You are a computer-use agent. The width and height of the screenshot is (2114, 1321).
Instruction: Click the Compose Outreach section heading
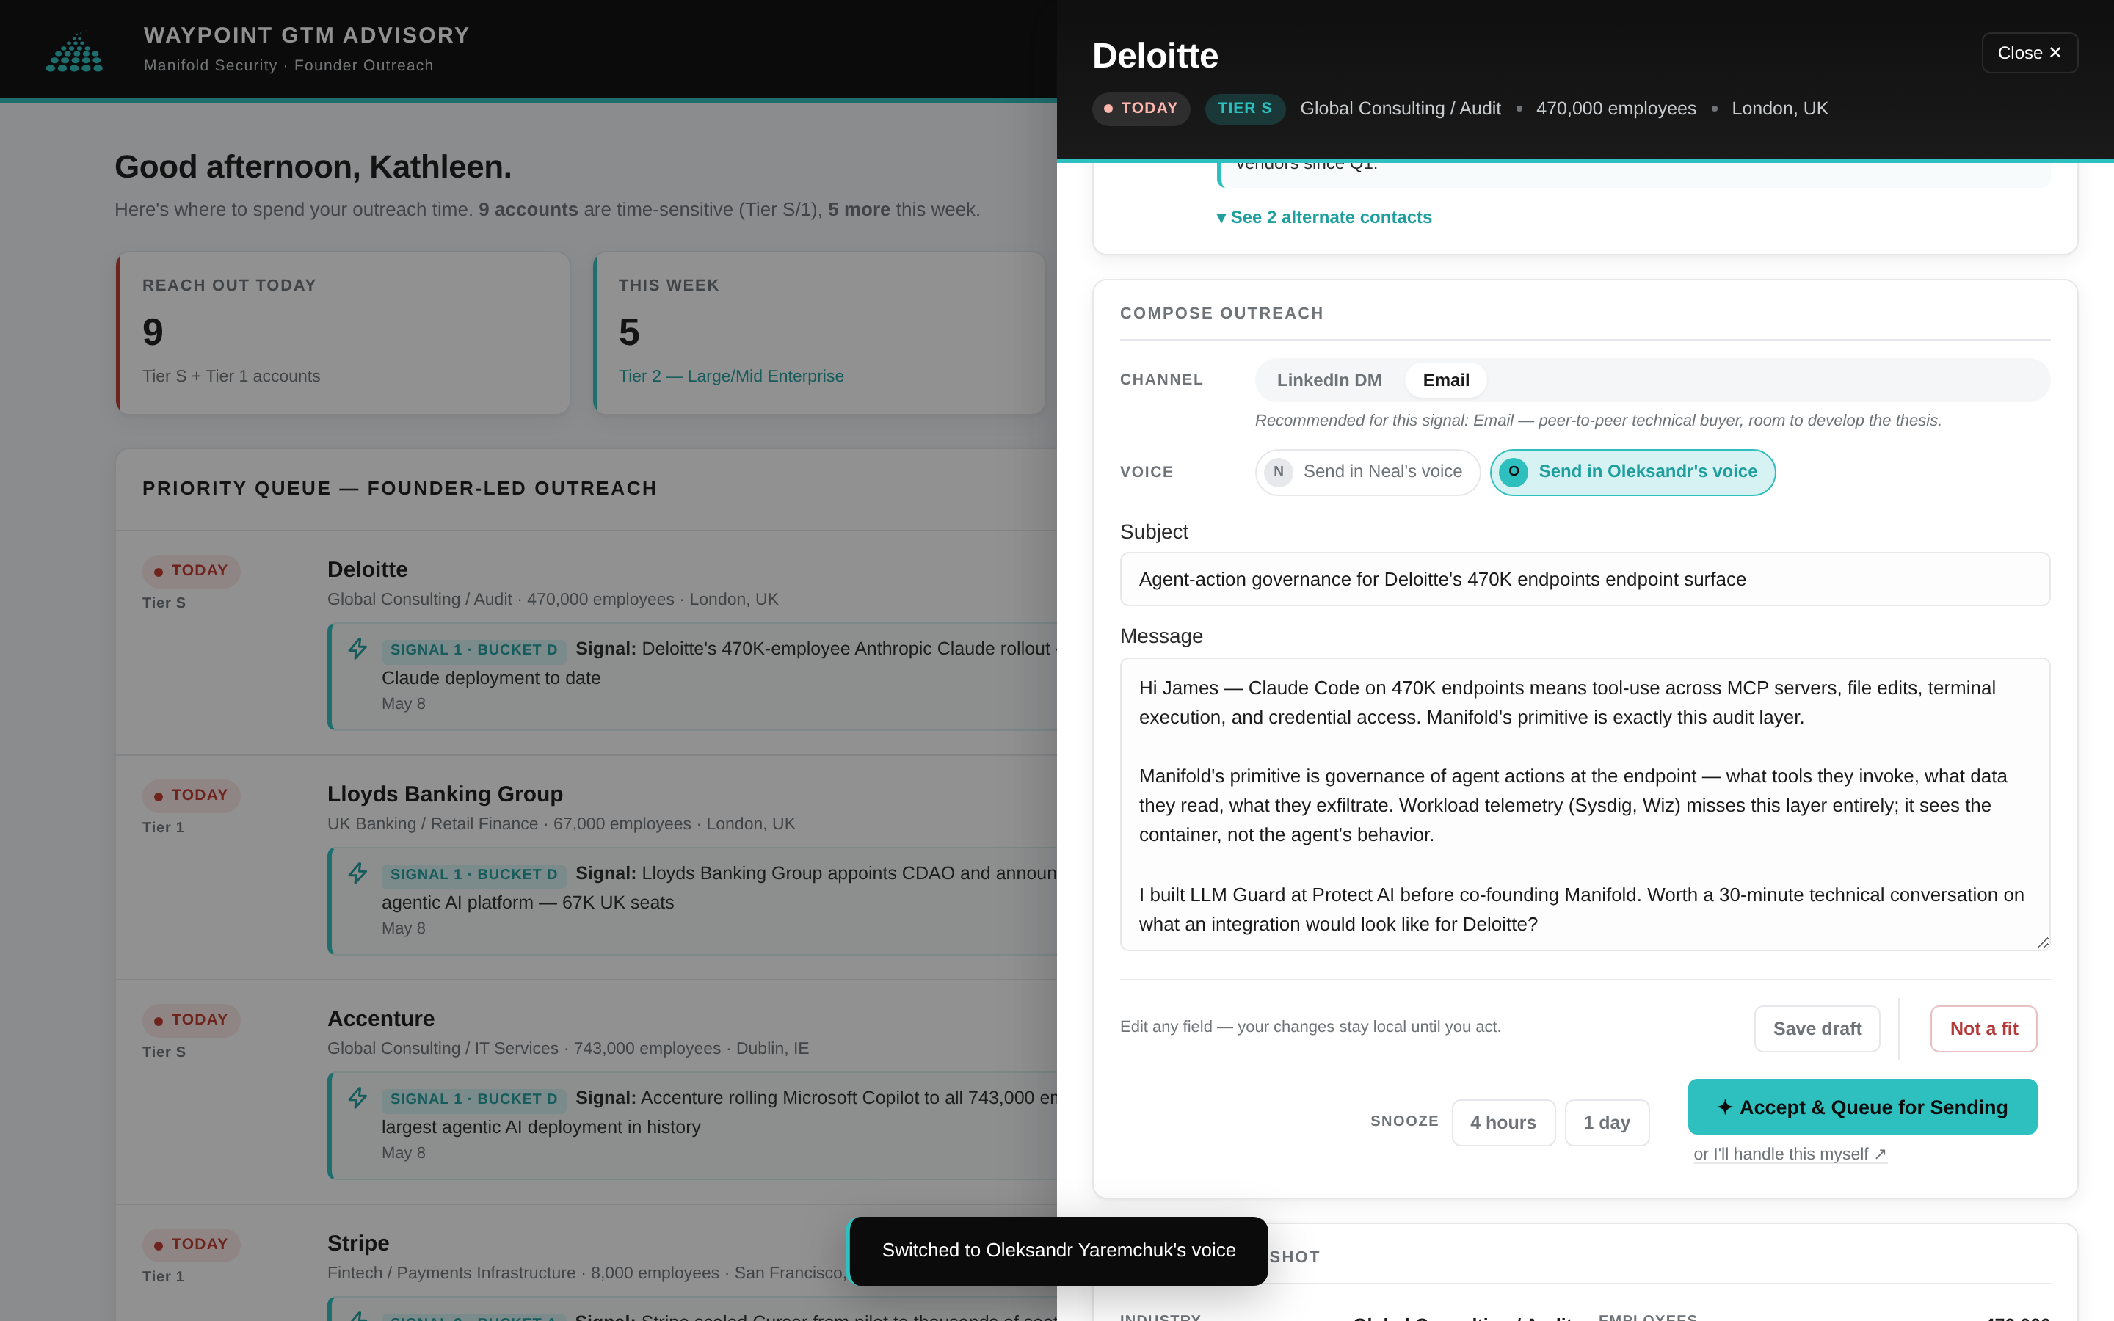1221,313
